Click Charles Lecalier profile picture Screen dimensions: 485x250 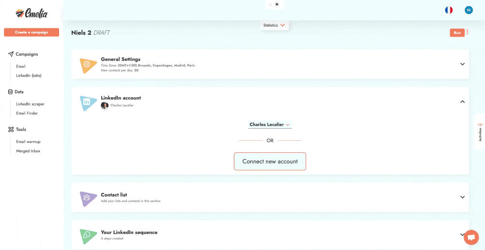coord(105,105)
